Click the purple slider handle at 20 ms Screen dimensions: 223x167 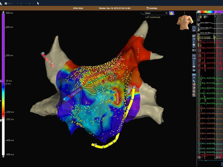coord(1,81)
